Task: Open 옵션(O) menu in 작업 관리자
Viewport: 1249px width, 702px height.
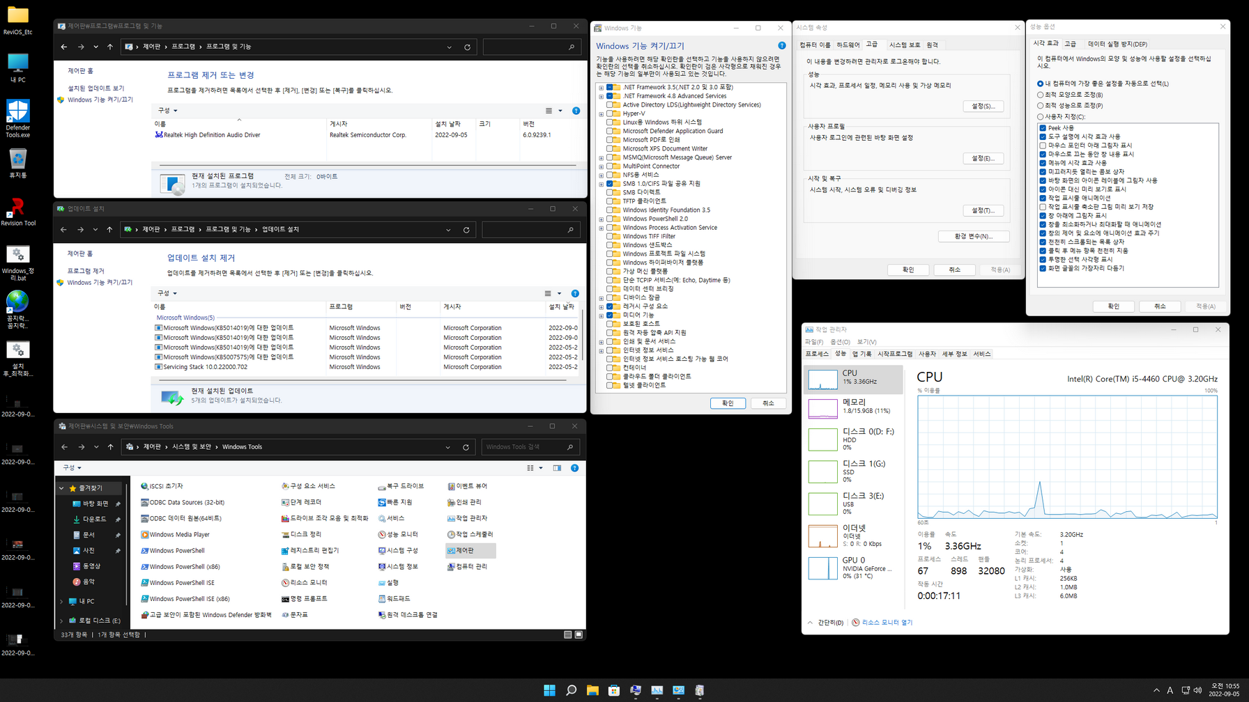Action: click(840, 342)
